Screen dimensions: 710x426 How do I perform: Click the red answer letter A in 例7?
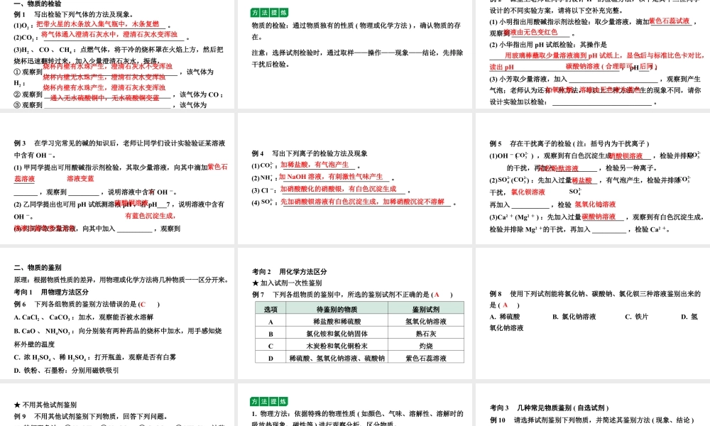(x=437, y=295)
